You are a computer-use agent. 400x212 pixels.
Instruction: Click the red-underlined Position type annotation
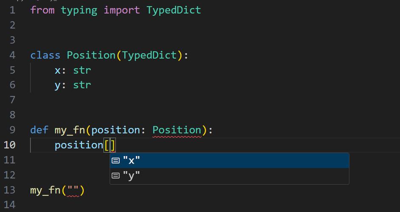click(177, 130)
